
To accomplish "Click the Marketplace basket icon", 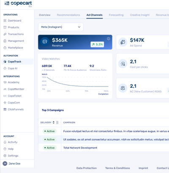I will coord(5,48).
